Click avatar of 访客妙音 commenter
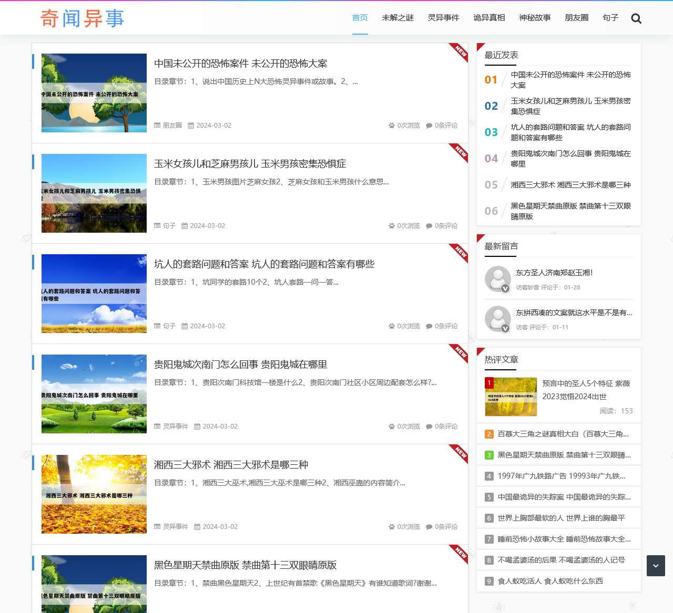 pyautogui.click(x=497, y=279)
